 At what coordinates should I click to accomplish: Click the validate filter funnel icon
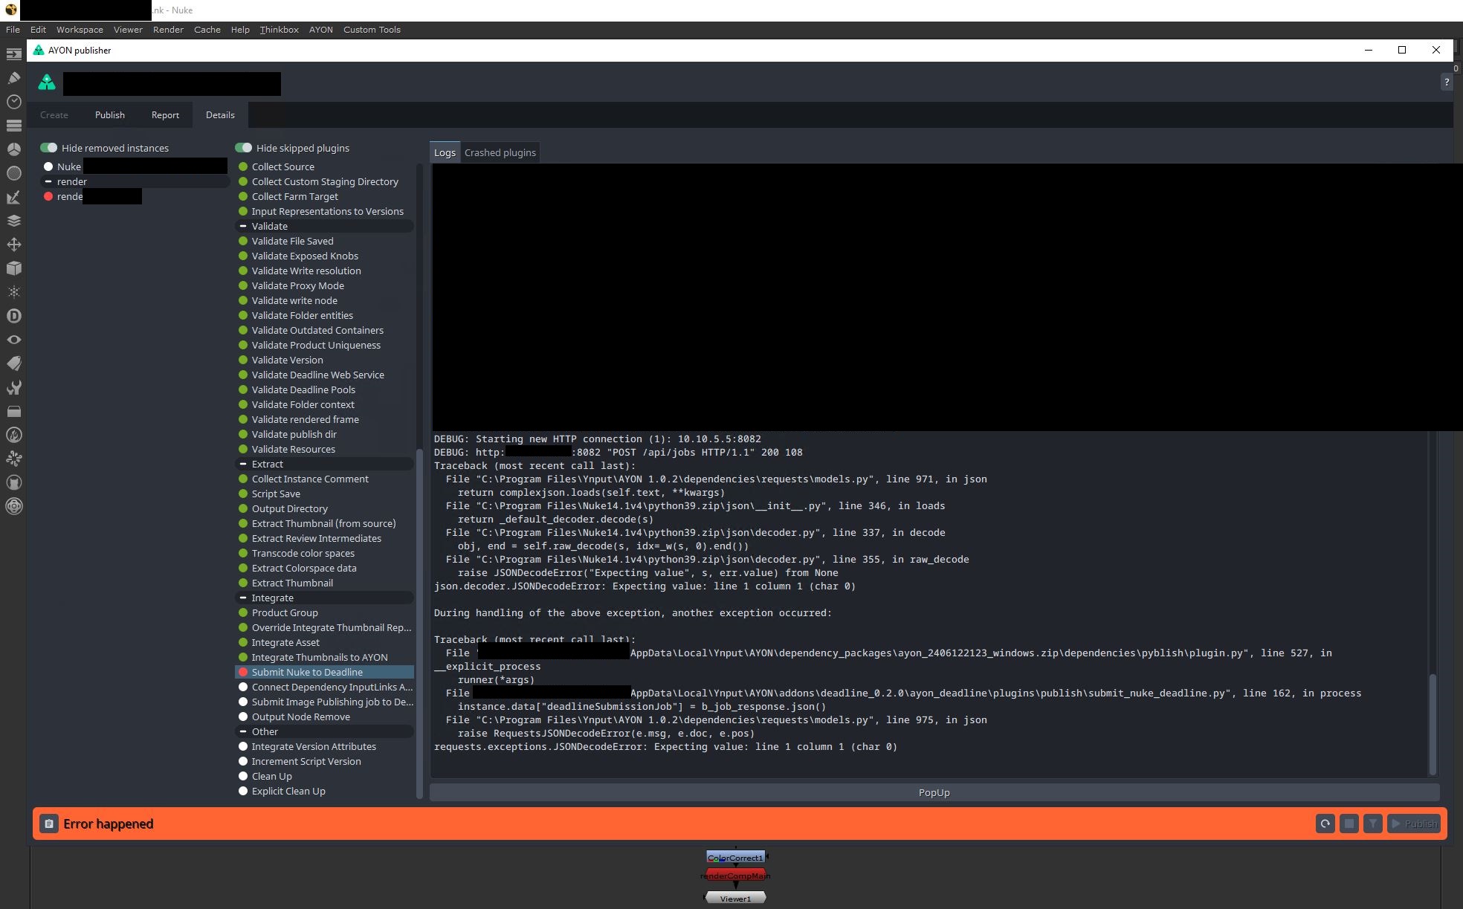tap(1373, 824)
